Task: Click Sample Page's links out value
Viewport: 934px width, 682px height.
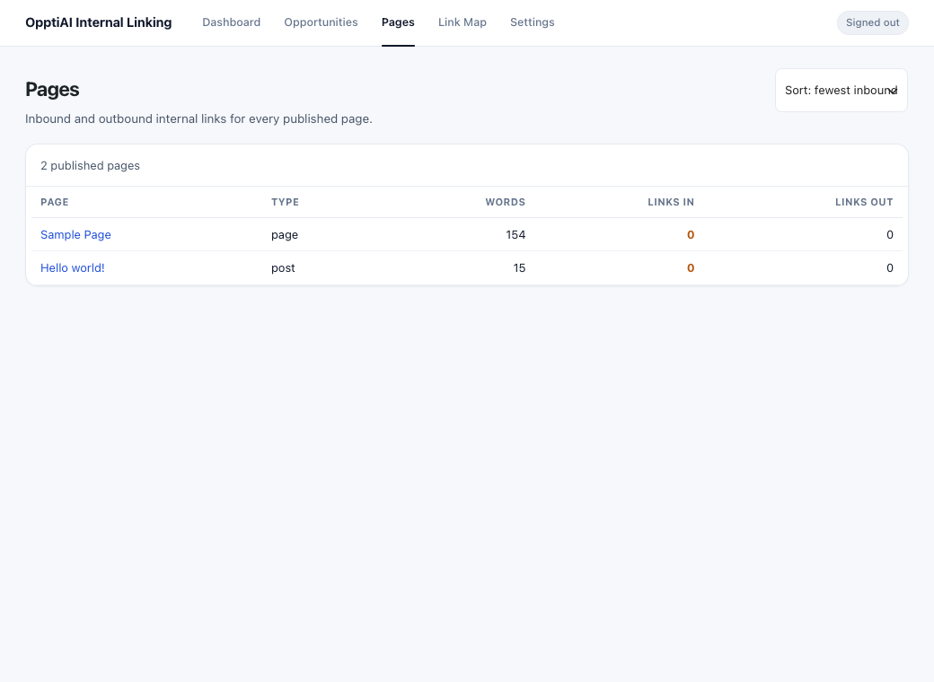Action: coord(890,234)
